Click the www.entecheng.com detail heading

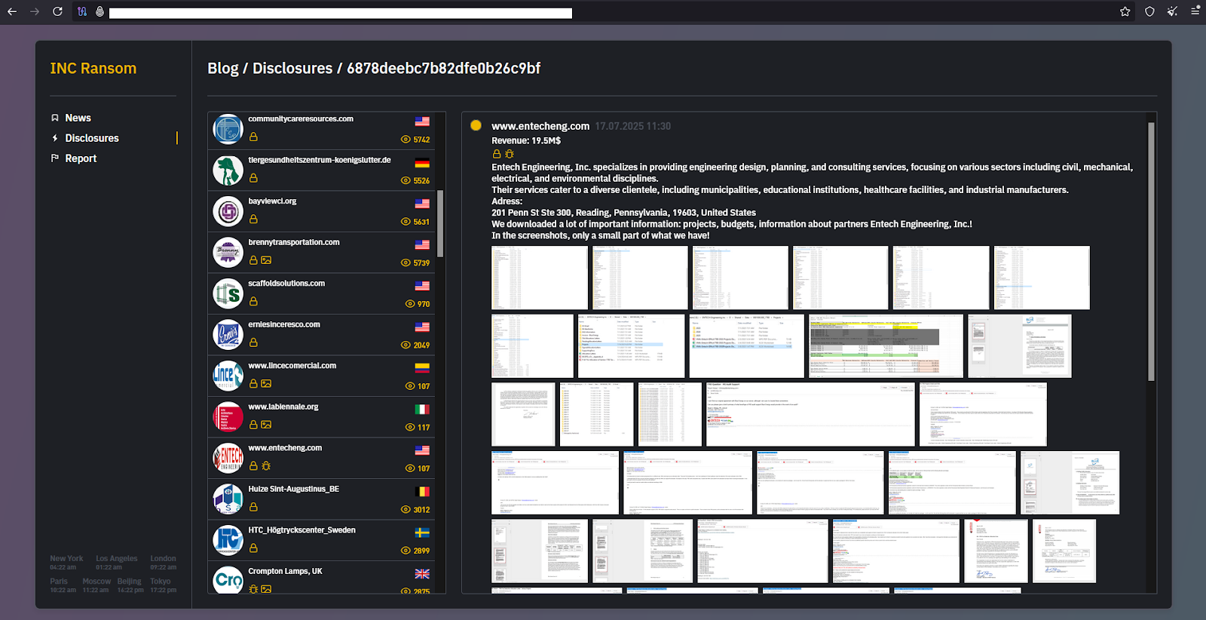tap(540, 126)
